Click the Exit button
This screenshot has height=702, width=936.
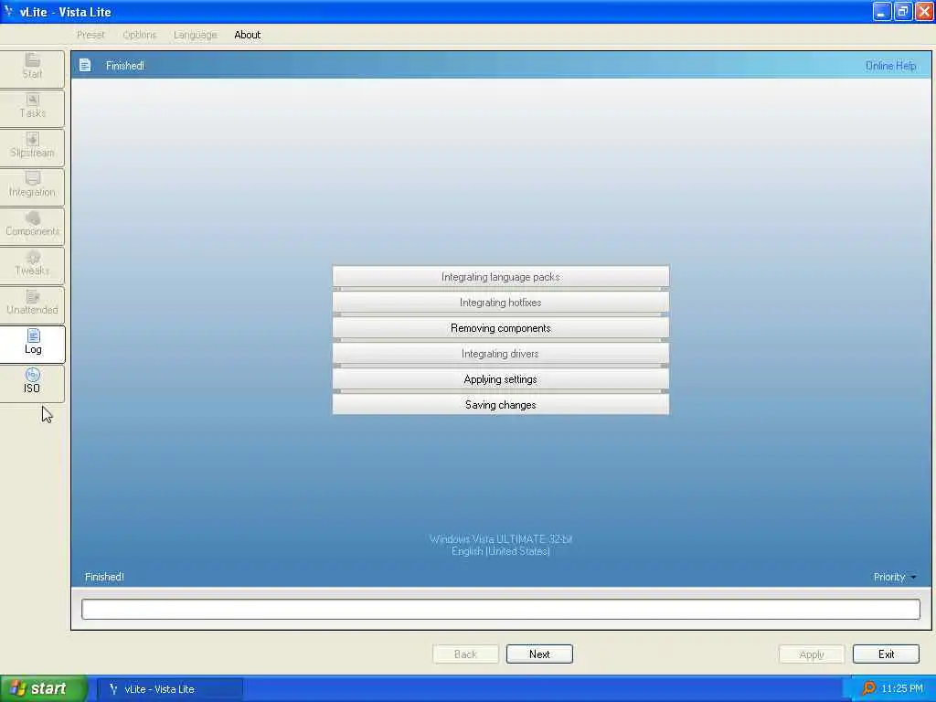[886, 654]
